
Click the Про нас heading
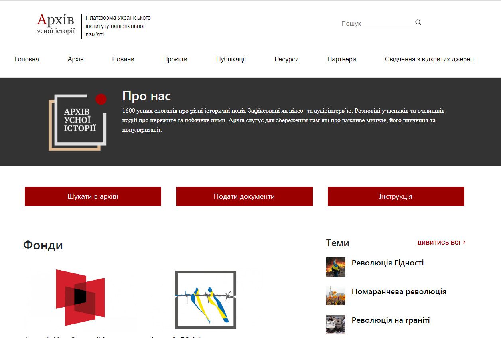tap(146, 96)
